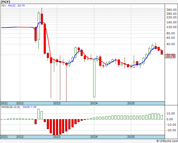Viewport: 178px width, 143px height.
Task: Select the PGY legend label
Action: [x=4, y=6]
